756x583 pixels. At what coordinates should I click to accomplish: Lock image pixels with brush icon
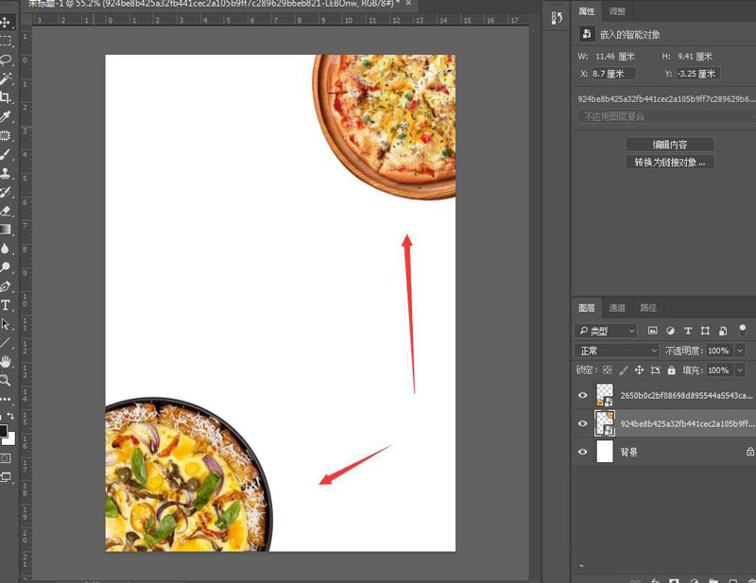click(x=624, y=369)
